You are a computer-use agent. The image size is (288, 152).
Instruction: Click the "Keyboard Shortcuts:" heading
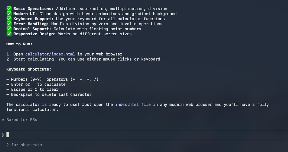29,69
